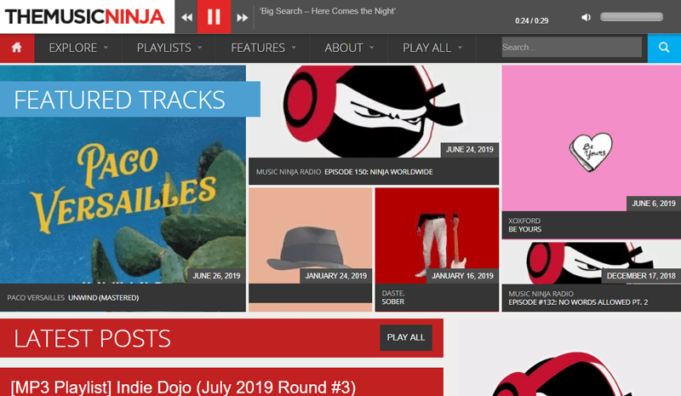Viewport: 681px width, 396px height.
Task: Click the blue search magnifier button
Action: pos(664,48)
